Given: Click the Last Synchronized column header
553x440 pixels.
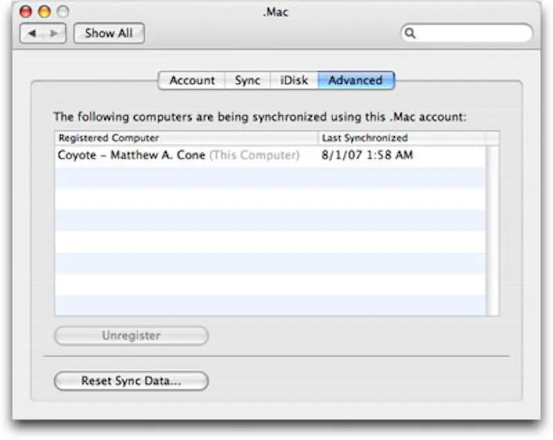Looking at the screenshot, I should coord(364,138).
